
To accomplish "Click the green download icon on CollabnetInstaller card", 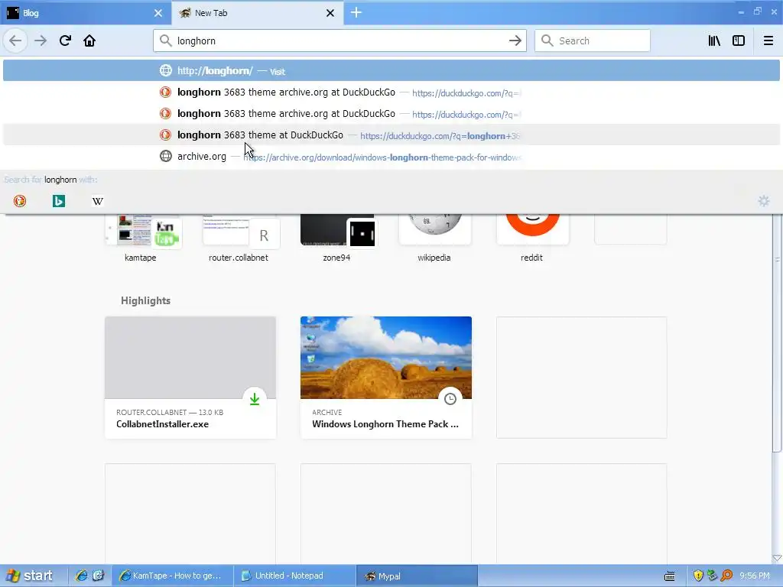I will tap(255, 399).
